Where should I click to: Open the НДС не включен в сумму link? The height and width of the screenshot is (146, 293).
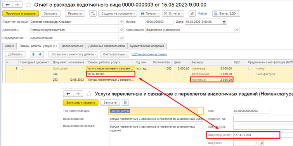click(149, 54)
